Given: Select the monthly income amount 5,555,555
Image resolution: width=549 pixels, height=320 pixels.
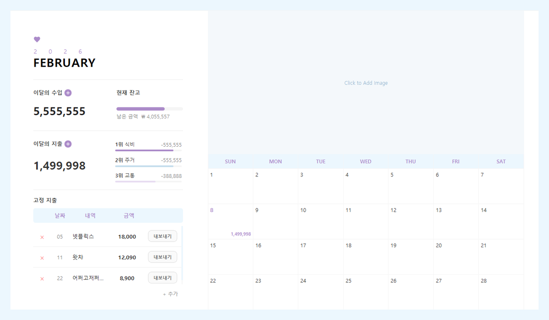Looking at the screenshot, I should [59, 112].
